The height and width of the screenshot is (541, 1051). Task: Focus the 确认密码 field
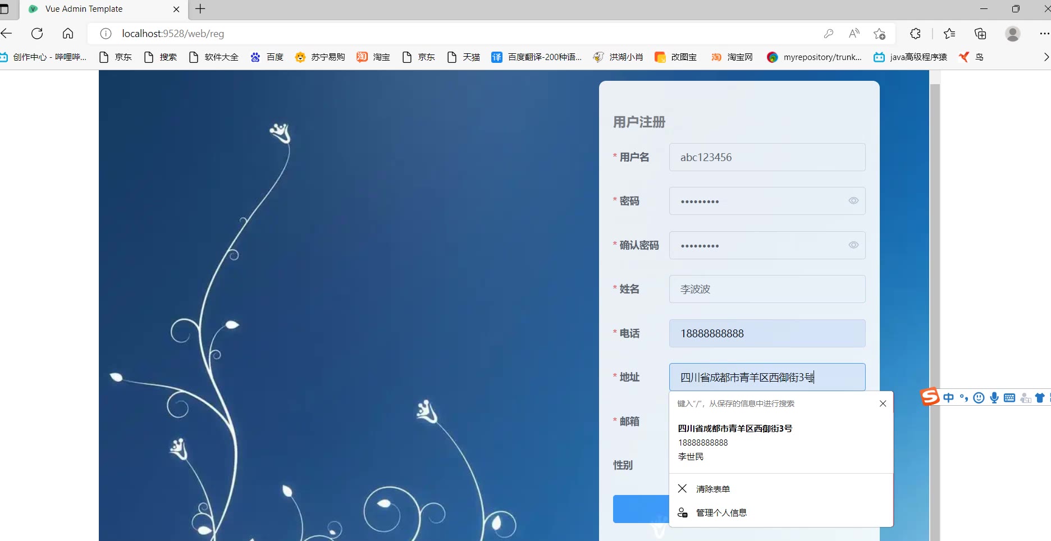coord(767,245)
